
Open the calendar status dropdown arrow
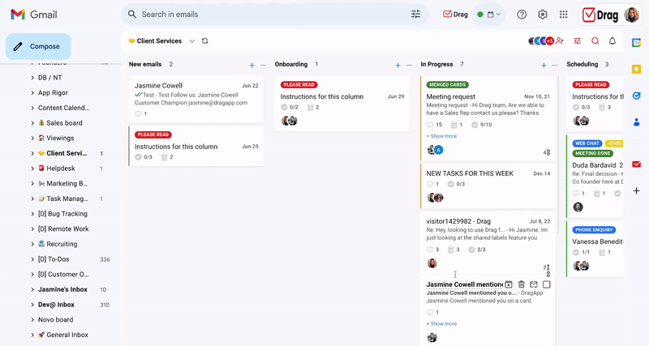pos(498,15)
